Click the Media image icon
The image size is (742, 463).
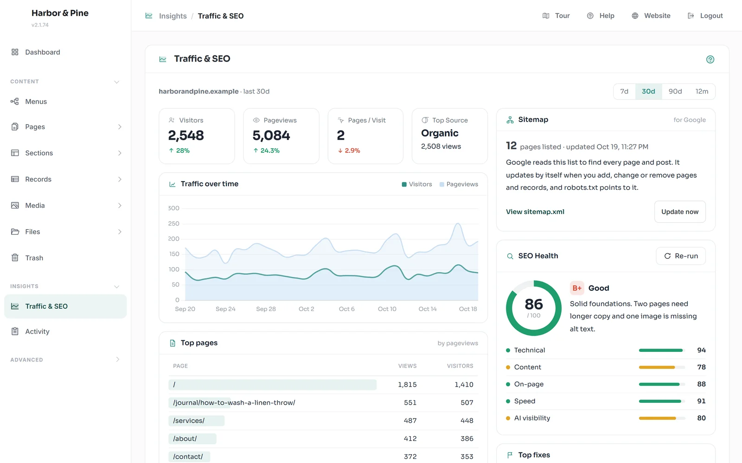pyautogui.click(x=15, y=206)
